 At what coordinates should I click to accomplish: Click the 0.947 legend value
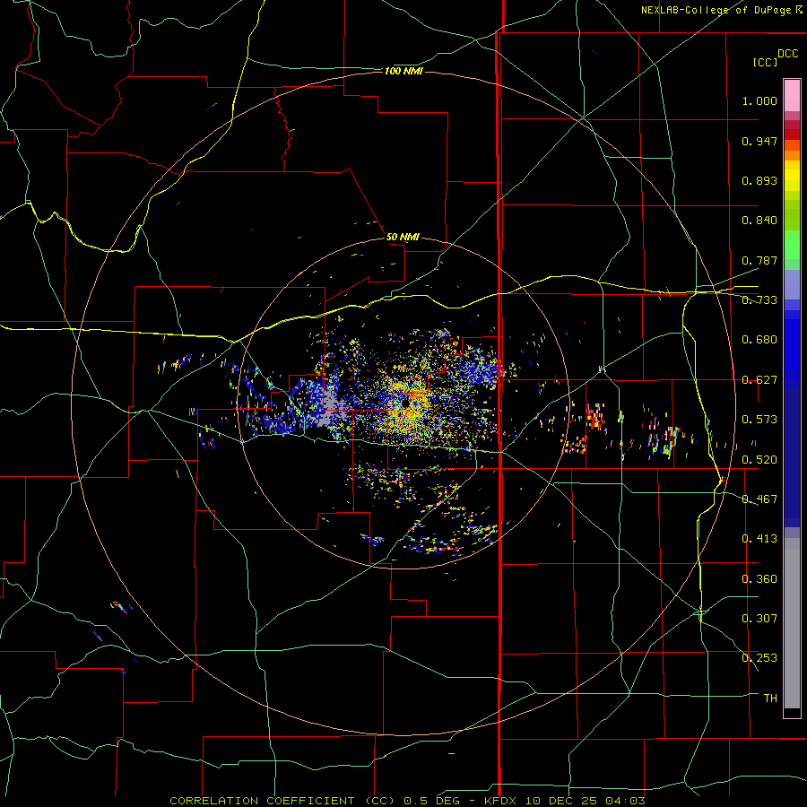coord(759,141)
